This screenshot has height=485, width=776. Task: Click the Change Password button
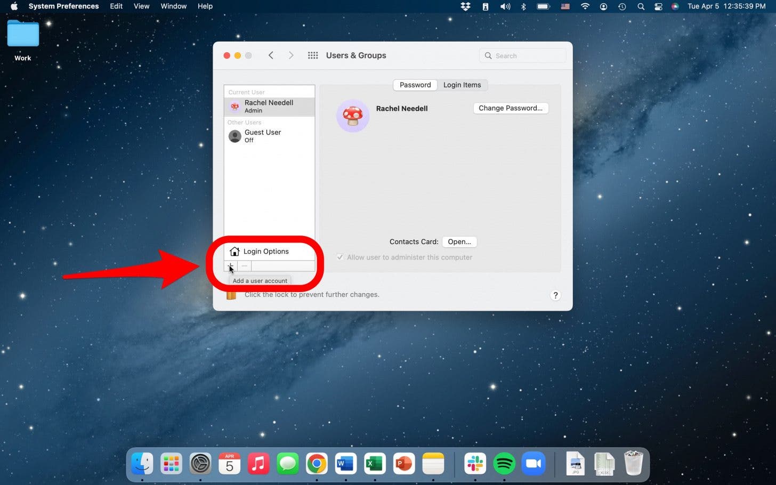click(510, 108)
